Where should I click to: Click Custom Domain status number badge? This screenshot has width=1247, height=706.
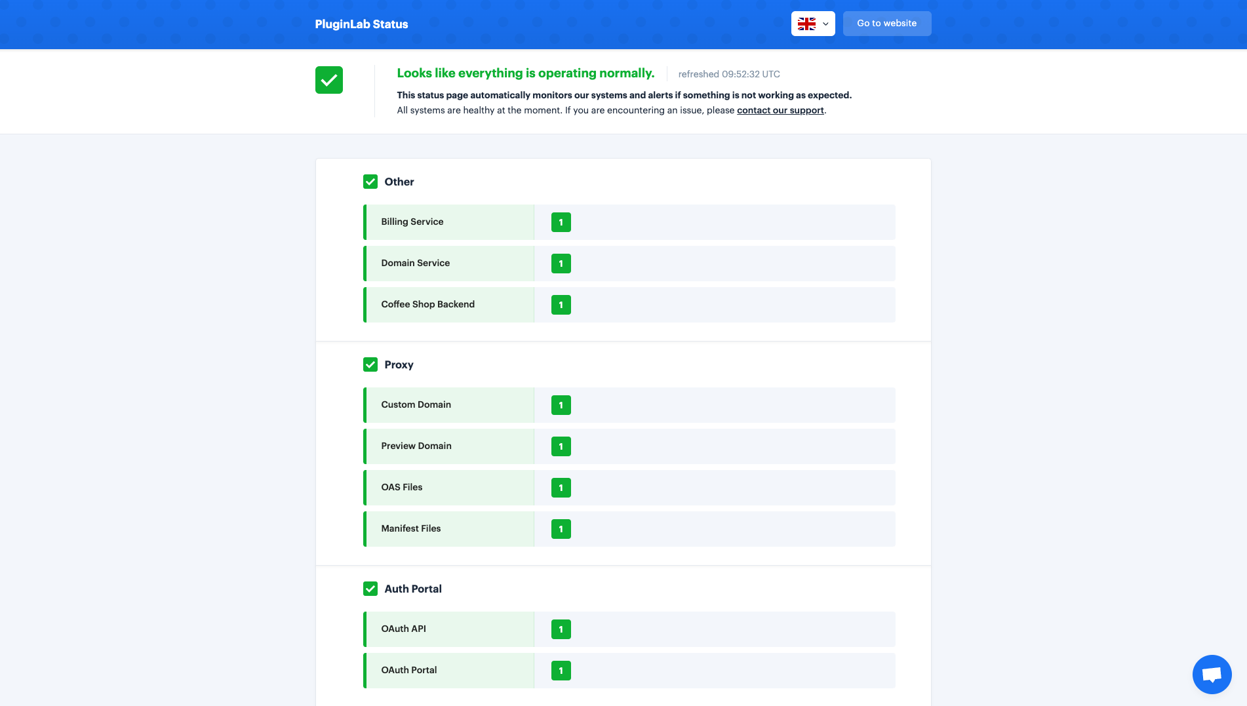tap(561, 405)
